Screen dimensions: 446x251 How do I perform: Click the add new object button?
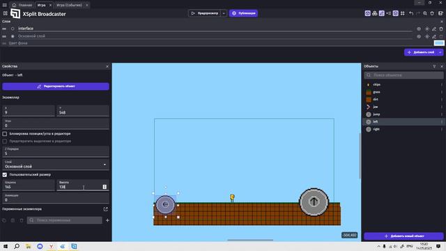(x=403, y=236)
